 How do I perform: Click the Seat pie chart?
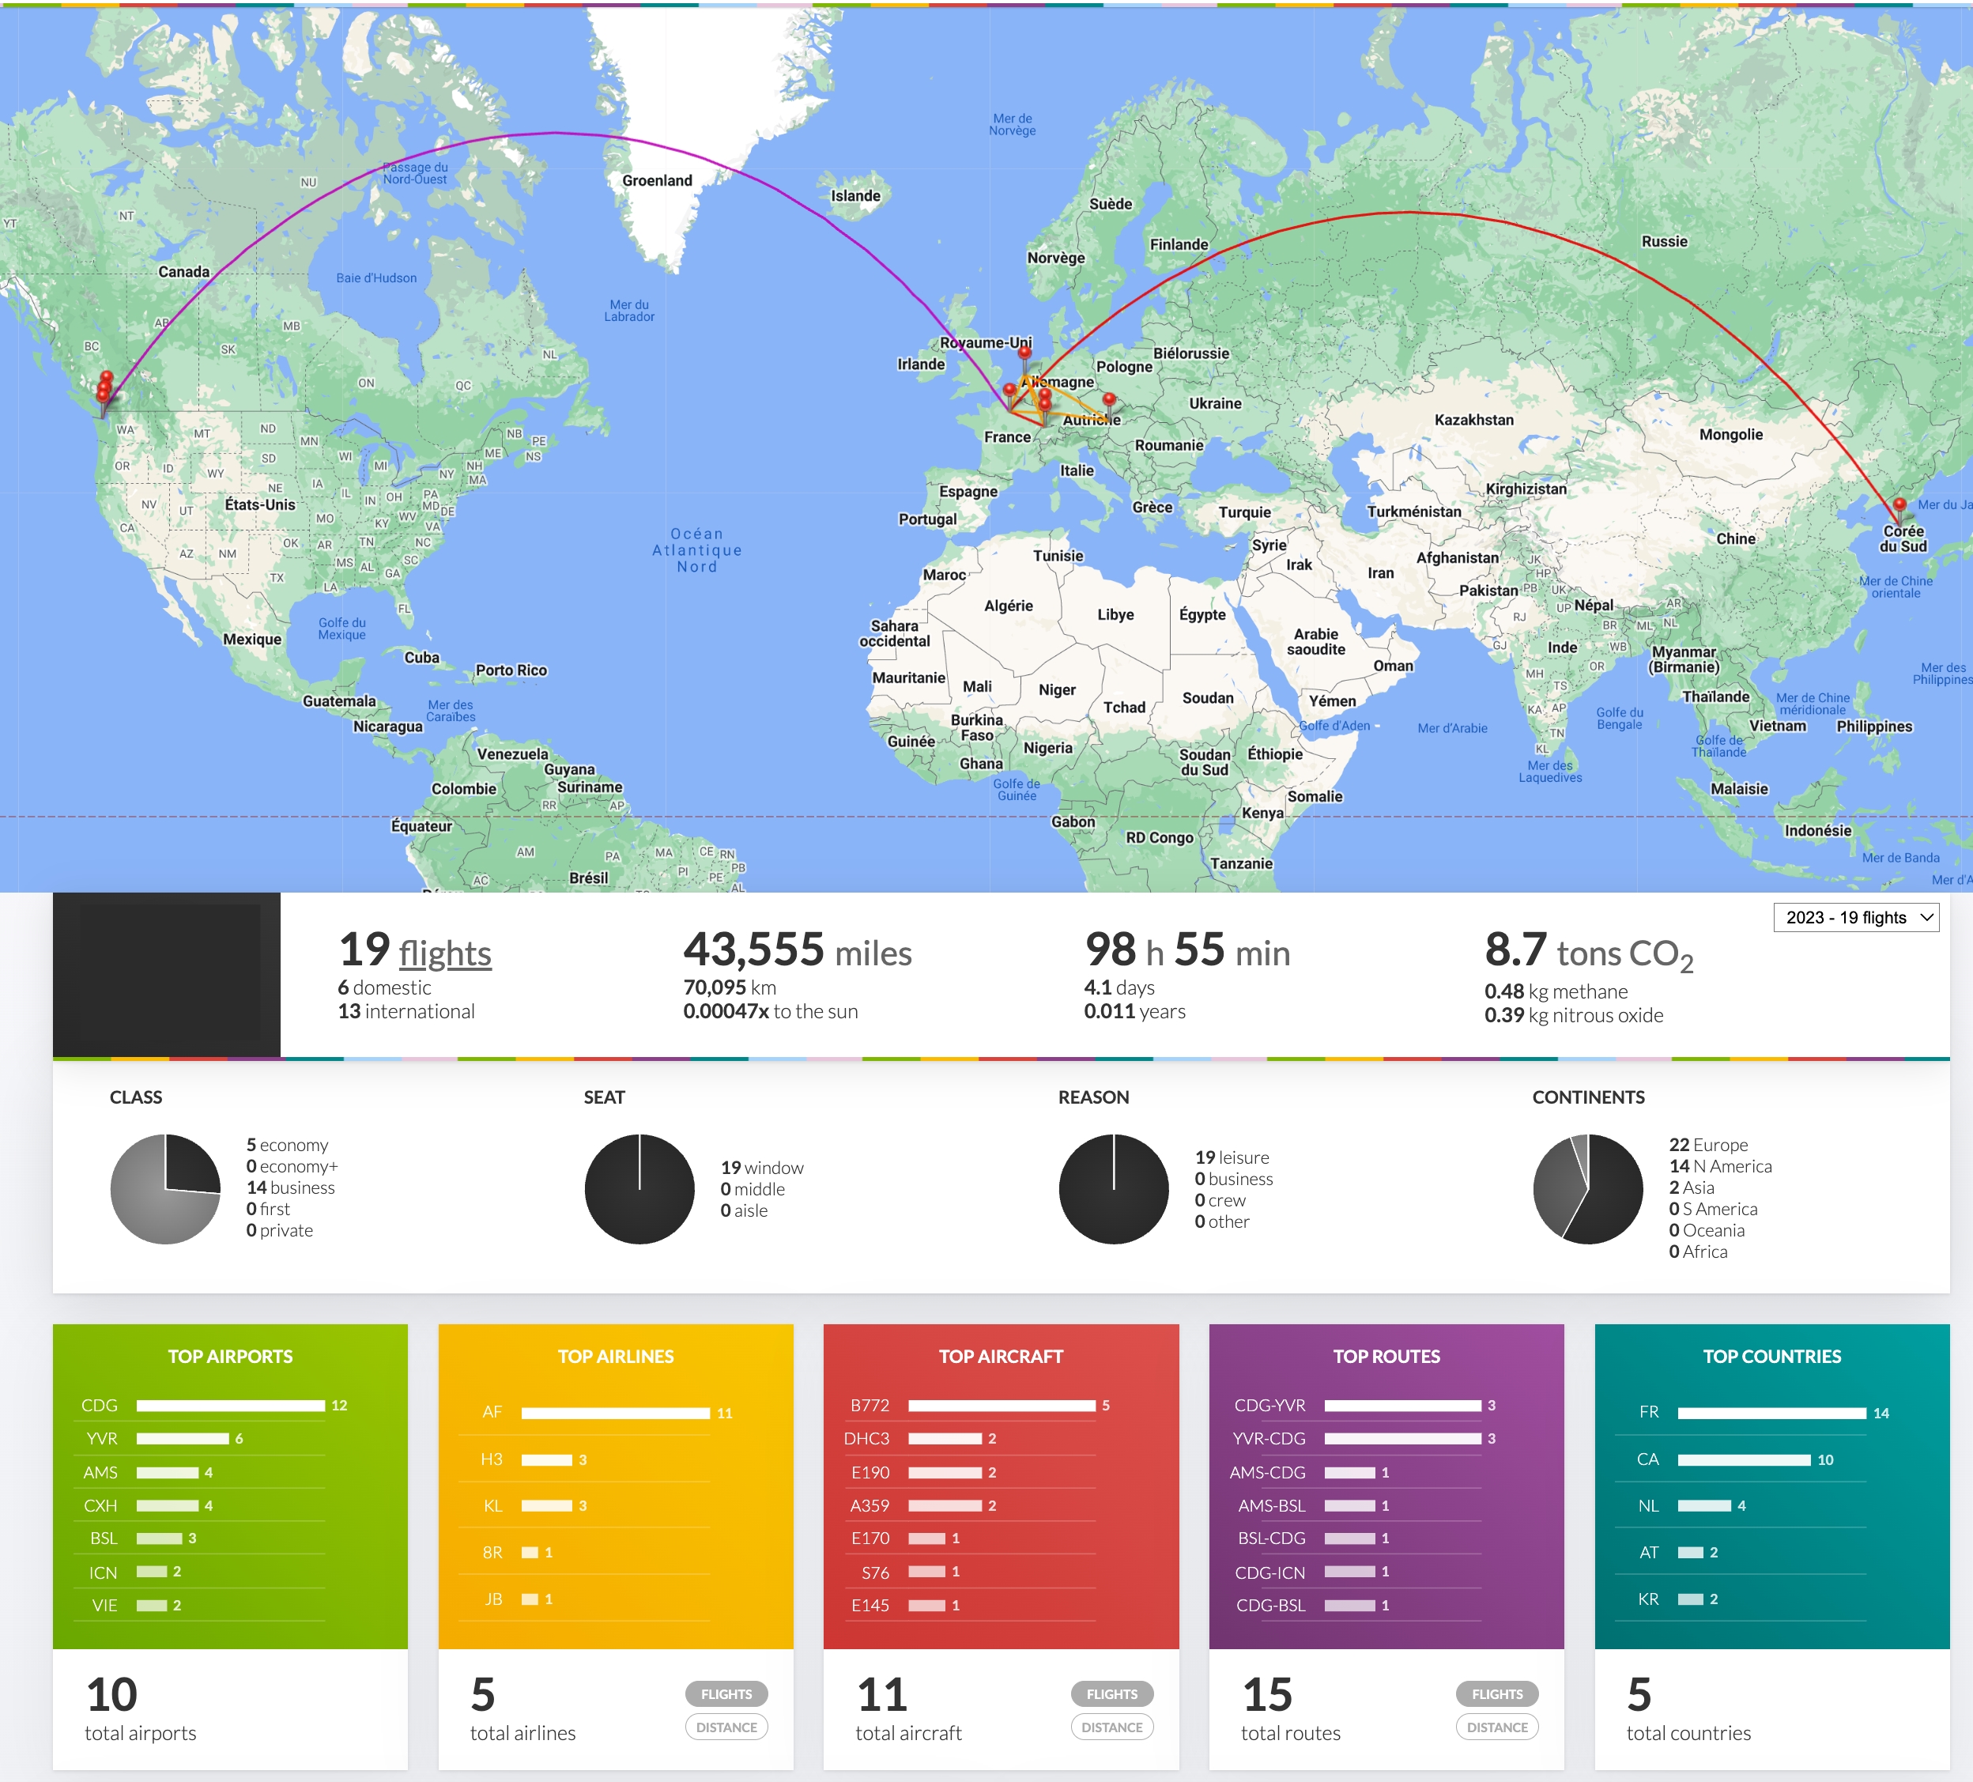tap(639, 1189)
